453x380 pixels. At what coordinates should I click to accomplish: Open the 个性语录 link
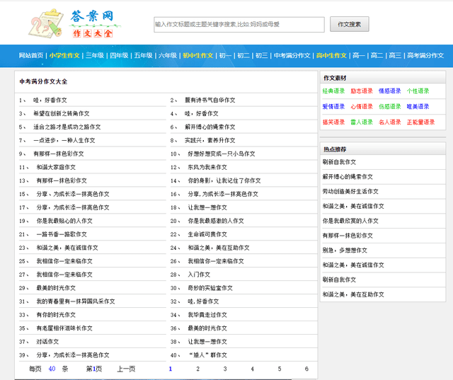[418, 91]
